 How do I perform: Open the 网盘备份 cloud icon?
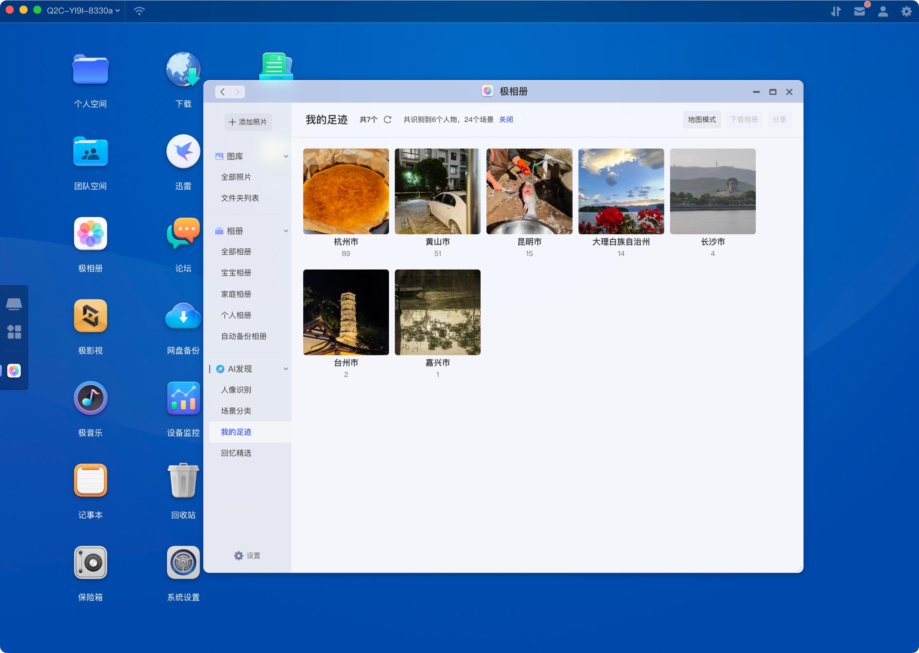click(183, 316)
